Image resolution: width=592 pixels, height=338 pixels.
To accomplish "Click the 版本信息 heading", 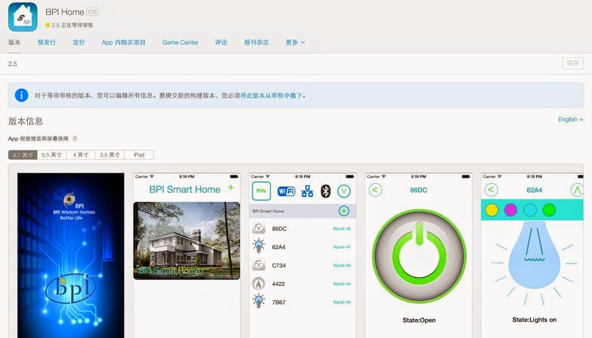I will coord(25,121).
